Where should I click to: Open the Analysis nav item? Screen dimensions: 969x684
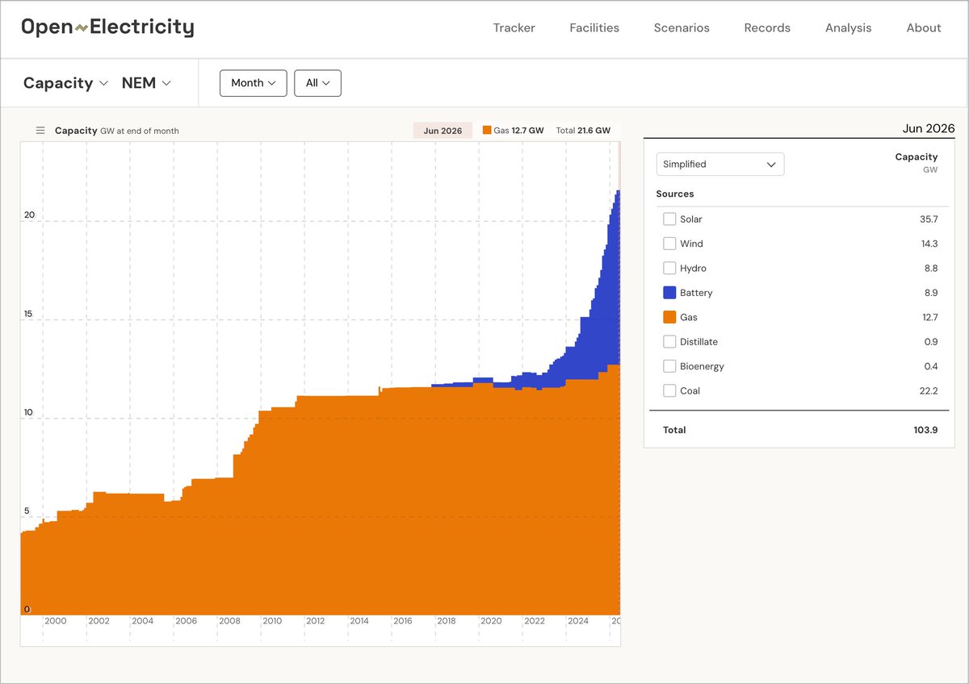pyautogui.click(x=849, y=27)
